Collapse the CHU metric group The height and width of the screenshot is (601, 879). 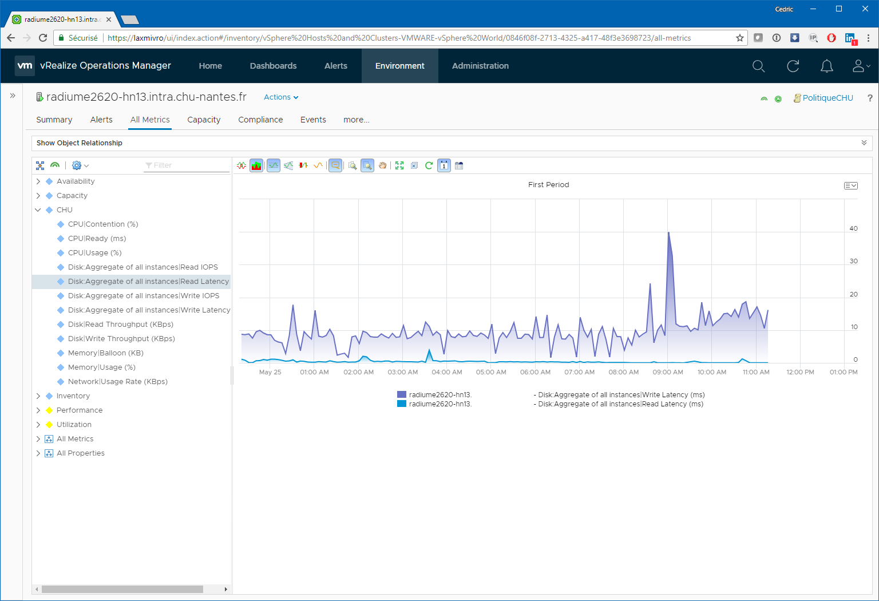[38, 210]
